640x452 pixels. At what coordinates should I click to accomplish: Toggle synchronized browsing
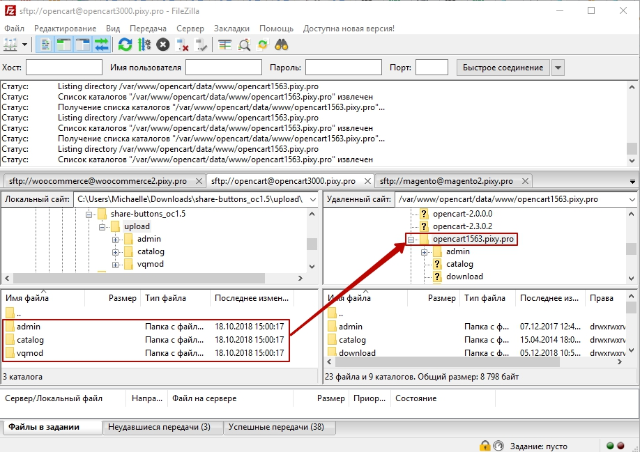coord(262,45)
